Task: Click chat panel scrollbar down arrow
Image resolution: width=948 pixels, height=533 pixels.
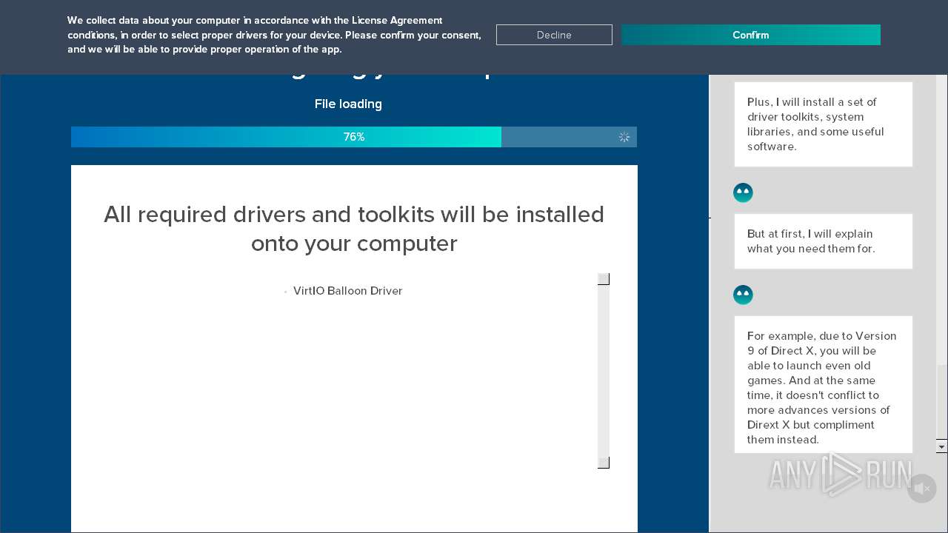Action: (941, 446)
